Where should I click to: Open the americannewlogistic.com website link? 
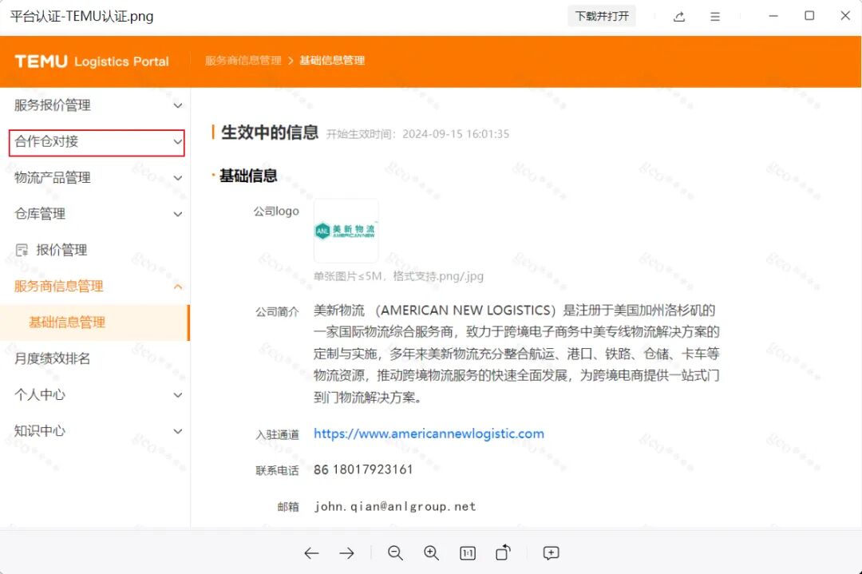point(429,433)
